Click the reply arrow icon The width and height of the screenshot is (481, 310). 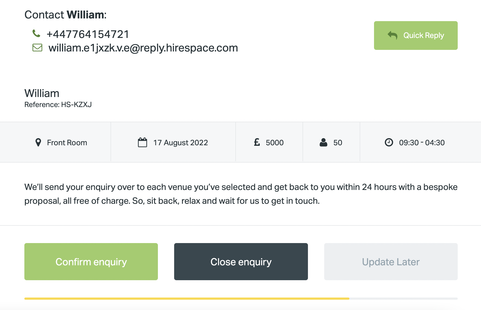click(x=392, y=35)
